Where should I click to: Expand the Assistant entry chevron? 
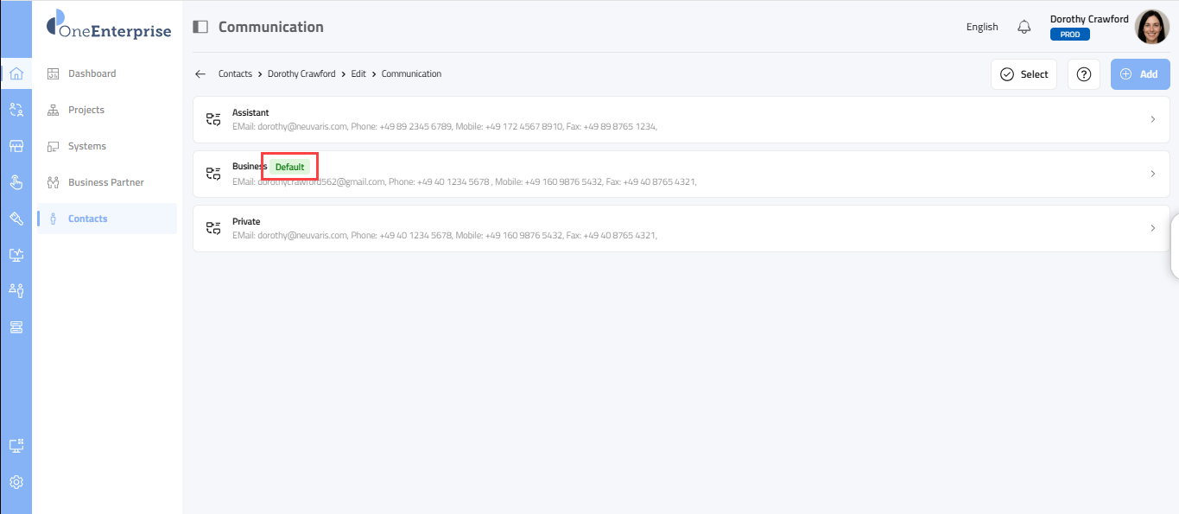point(1152,120)
